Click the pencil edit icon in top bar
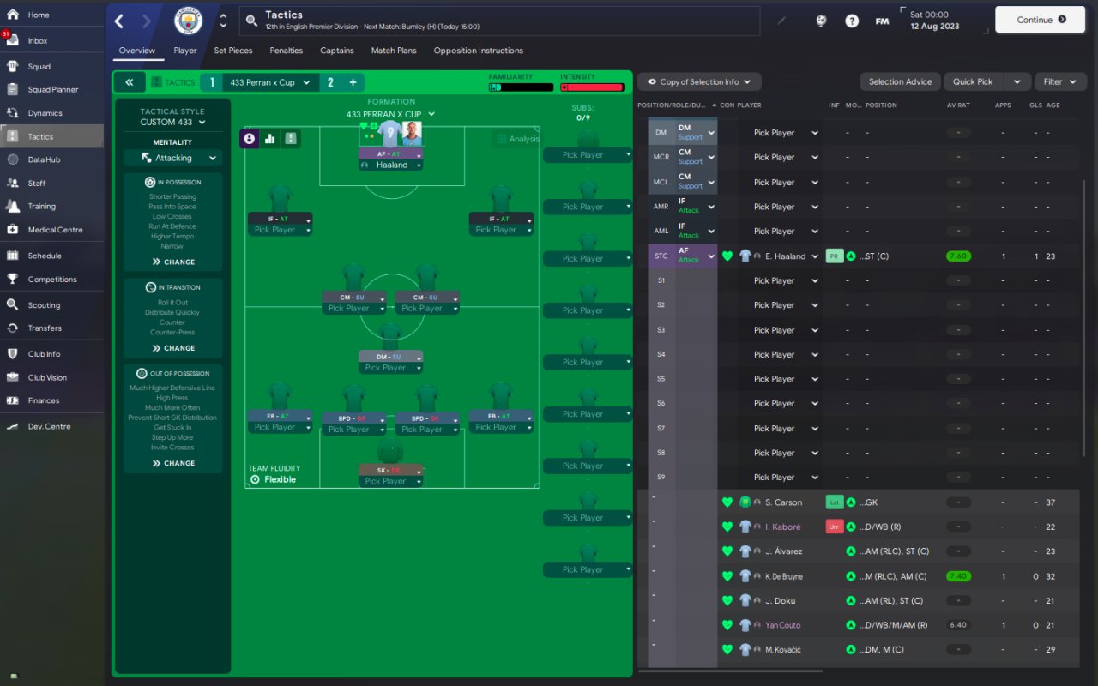1098x686 pixels. [781, 21]
